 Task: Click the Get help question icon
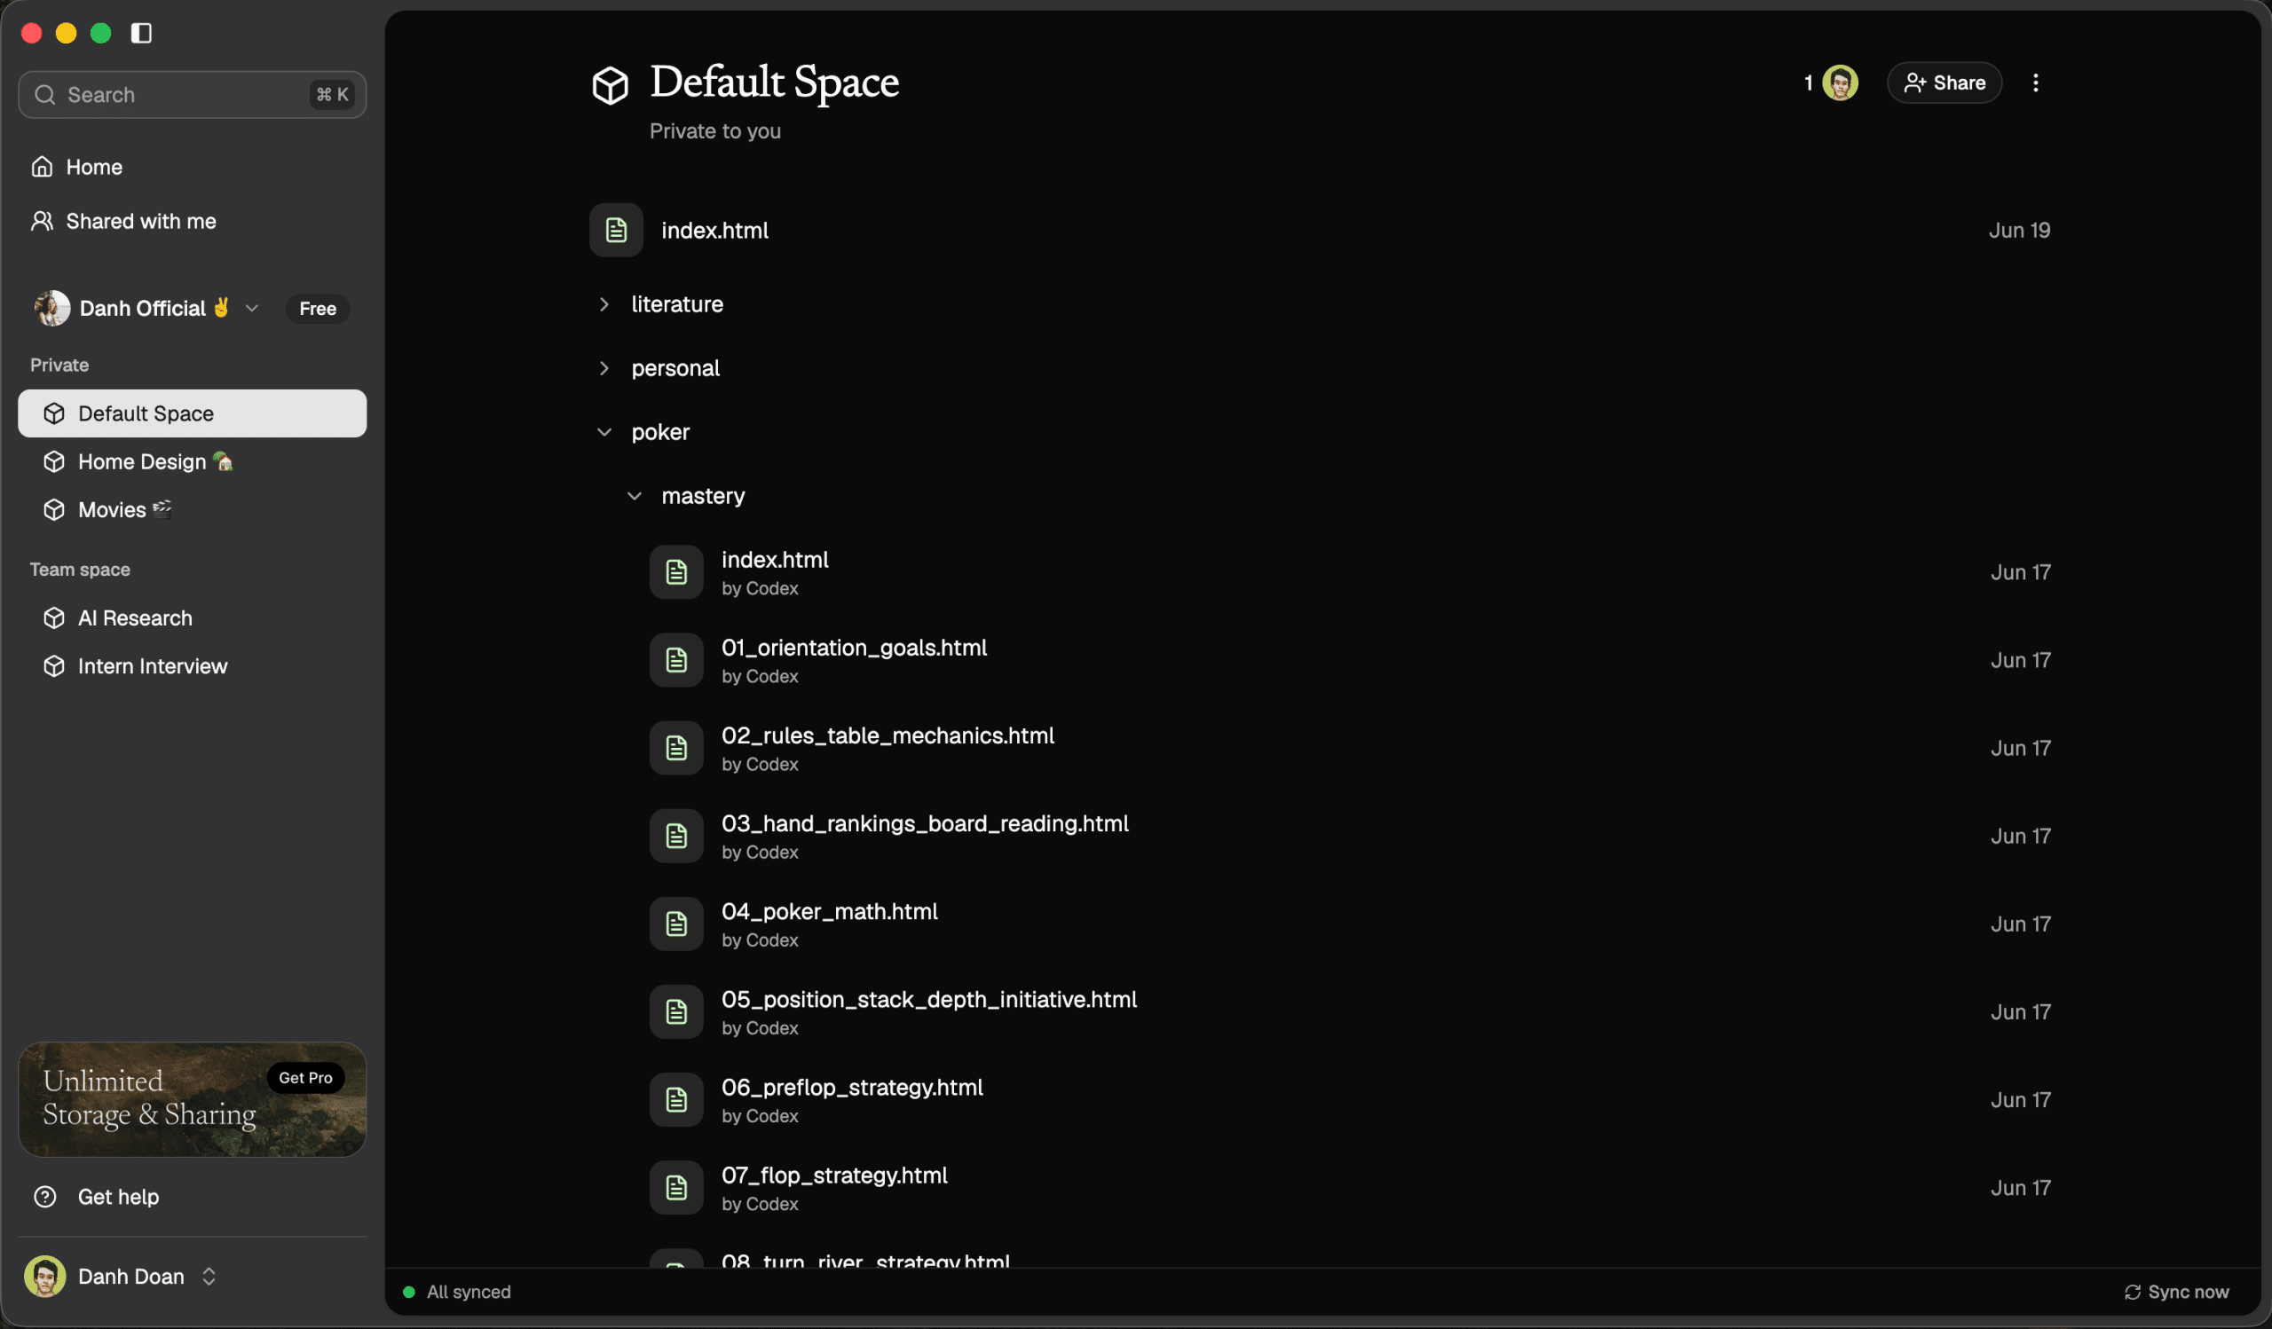click(x=45, y=1197)
